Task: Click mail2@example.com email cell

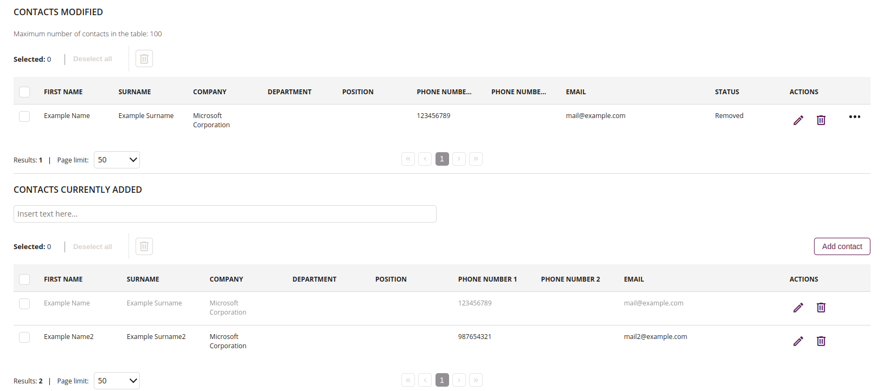Action: point(655,337)
